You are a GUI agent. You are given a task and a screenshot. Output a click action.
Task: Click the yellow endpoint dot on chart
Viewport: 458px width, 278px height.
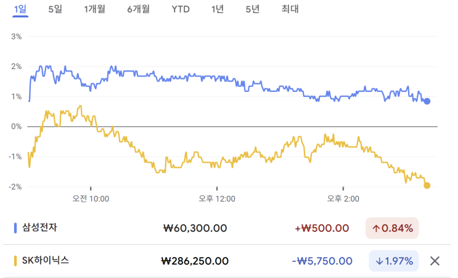427,185
